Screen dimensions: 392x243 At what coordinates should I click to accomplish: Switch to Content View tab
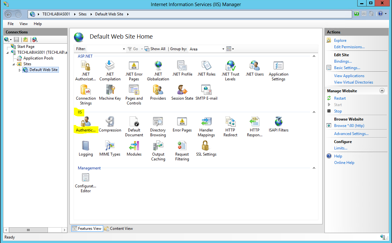pyautogui.click(x=118, y=229)
